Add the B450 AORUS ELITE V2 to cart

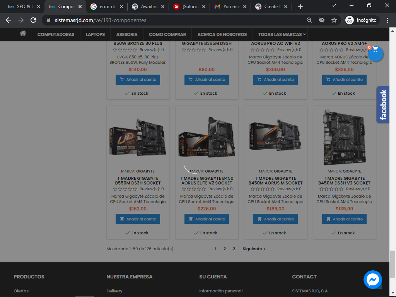point(207,219)
